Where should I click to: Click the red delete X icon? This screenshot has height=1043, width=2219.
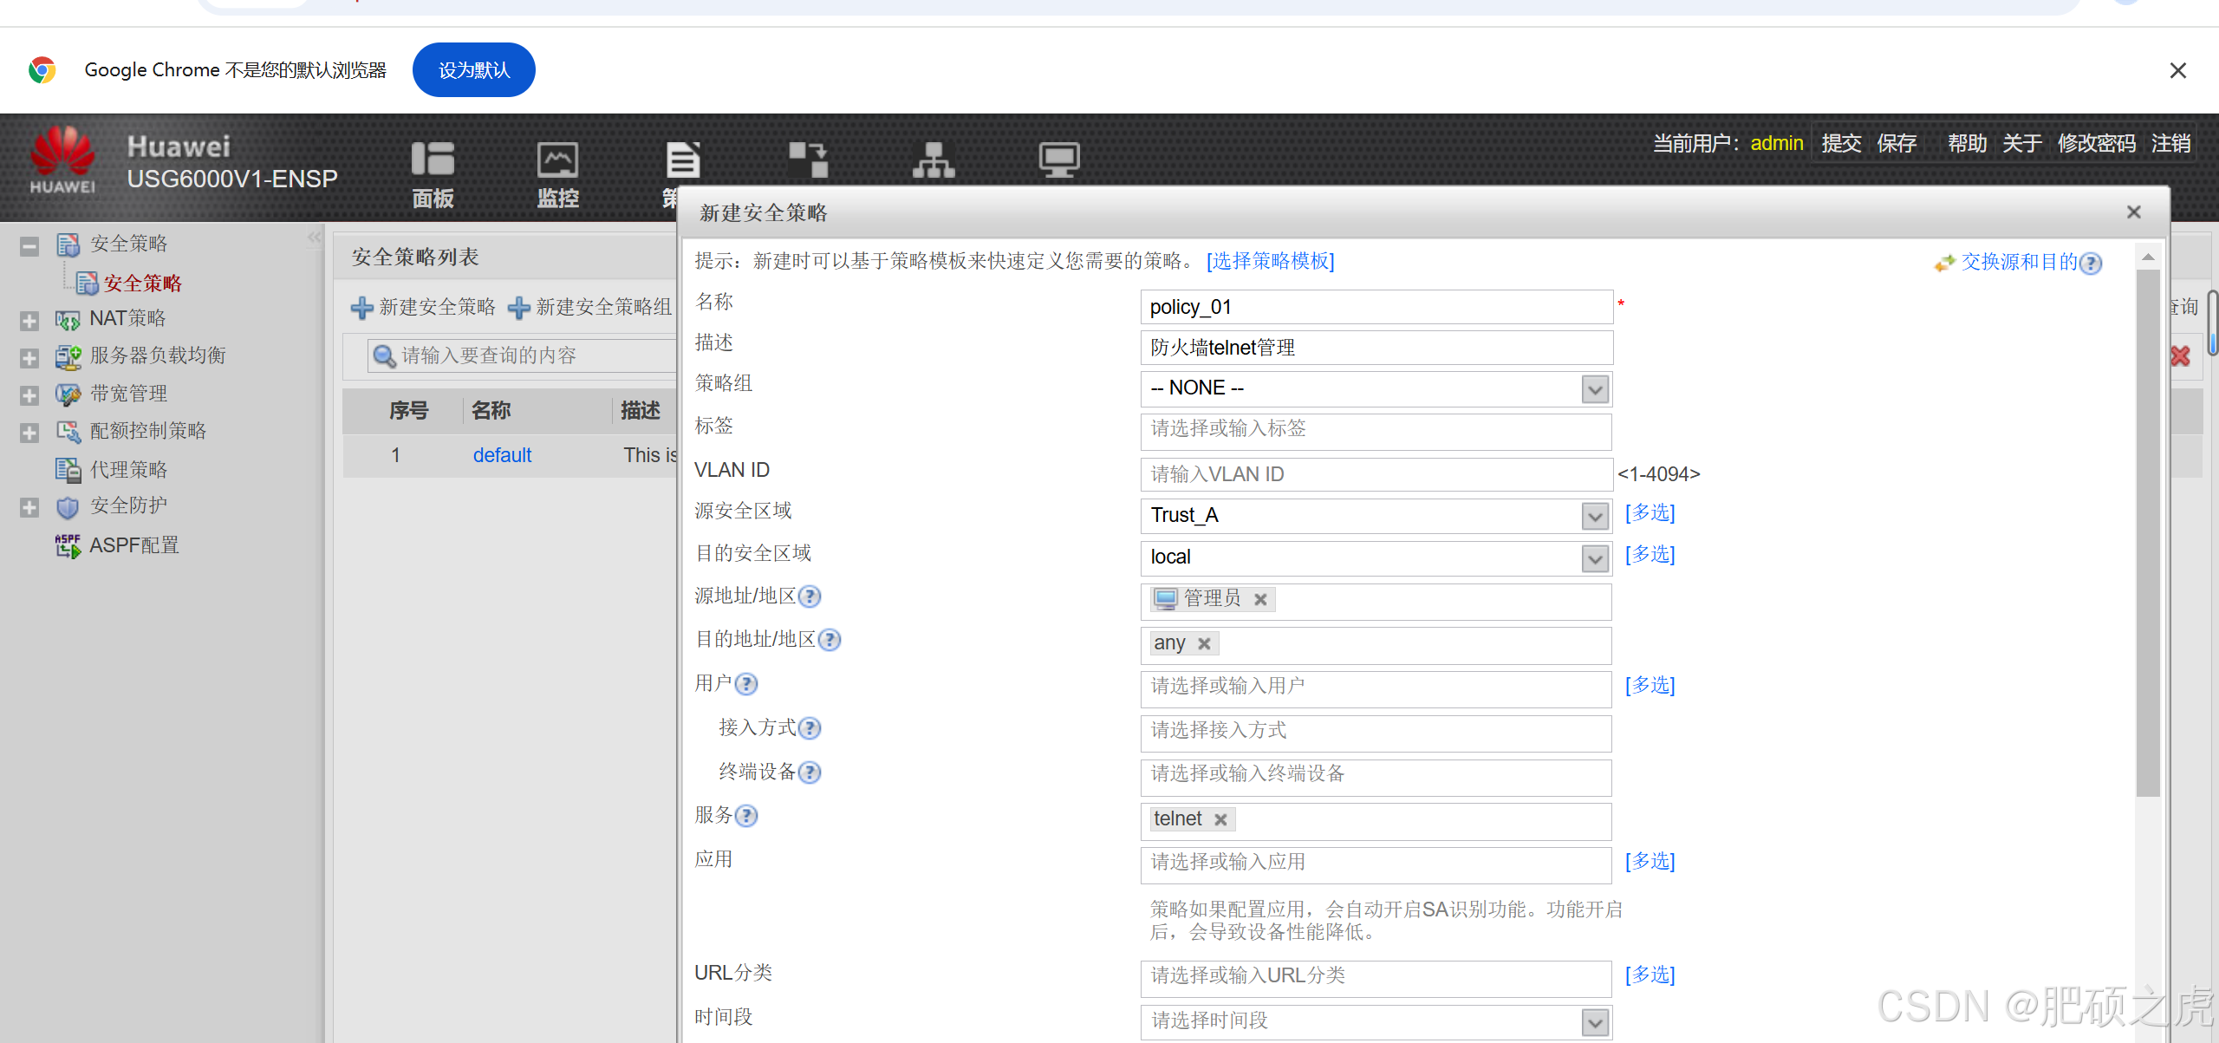click(2180, 355)
